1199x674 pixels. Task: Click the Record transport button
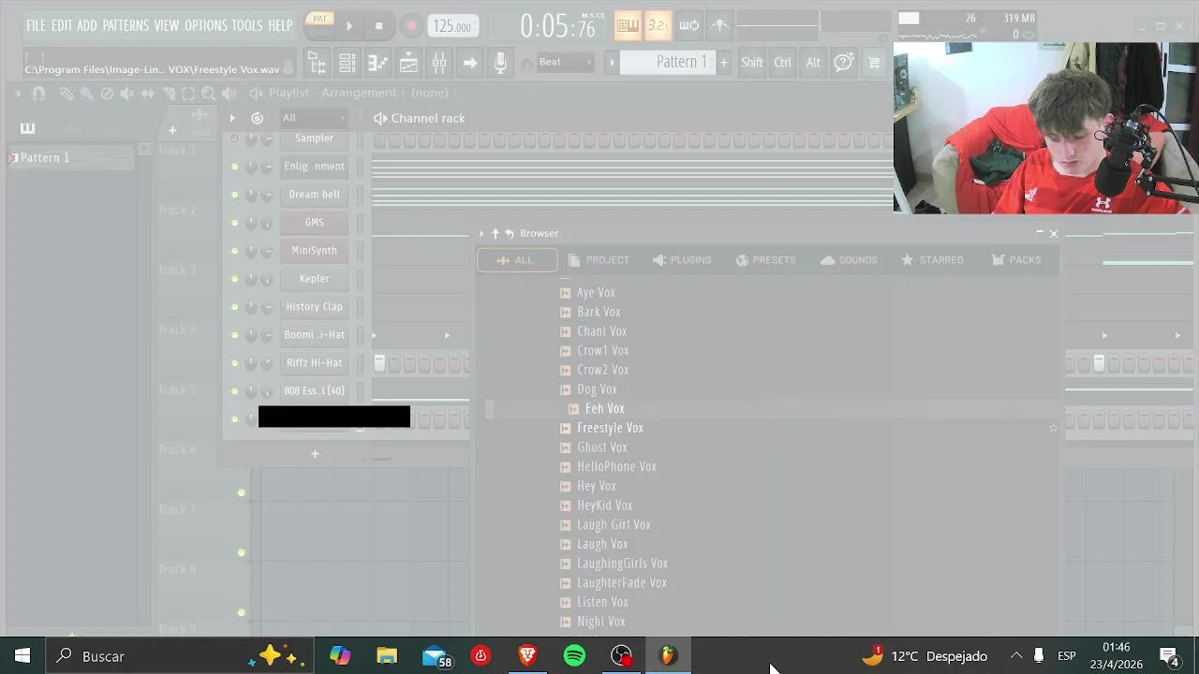click(x=411, y=26)
